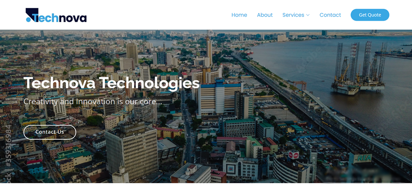This screenshot has width=412, height=190.
Task: Click the red circular rooftop sign in the photo
Action: pyautogui.click(x=293, y=155)
